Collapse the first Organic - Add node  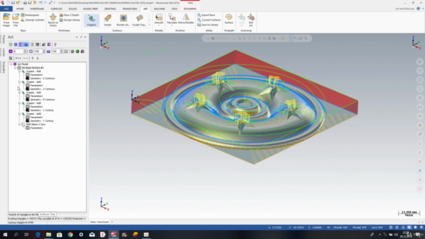(19, 71)
